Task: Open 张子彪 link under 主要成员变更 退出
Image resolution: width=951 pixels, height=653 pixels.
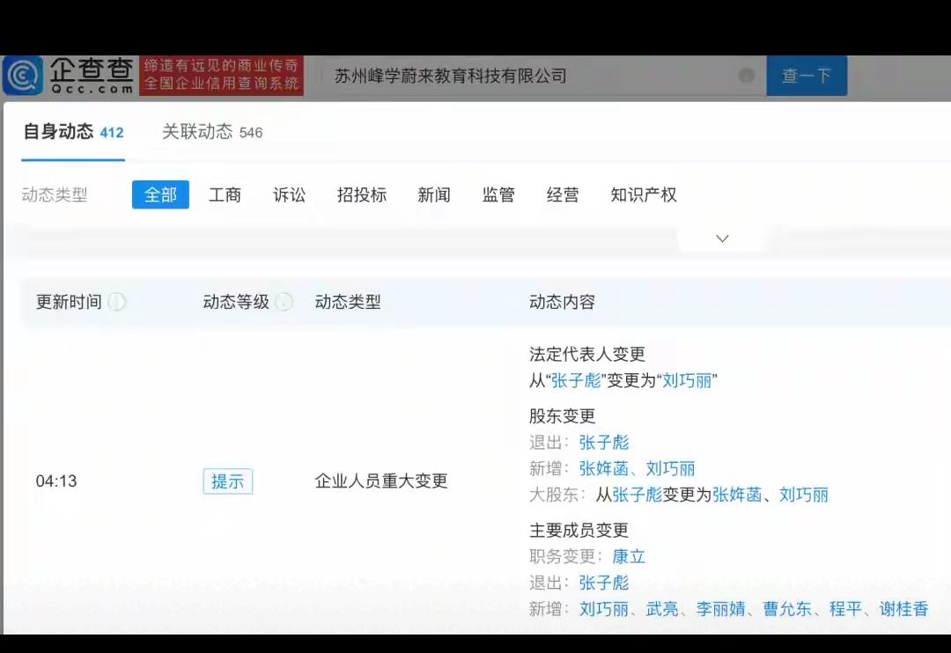Action: [x=604, y=582]
